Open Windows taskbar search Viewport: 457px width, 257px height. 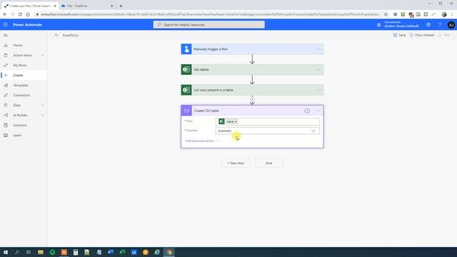[x=17, y=252]
